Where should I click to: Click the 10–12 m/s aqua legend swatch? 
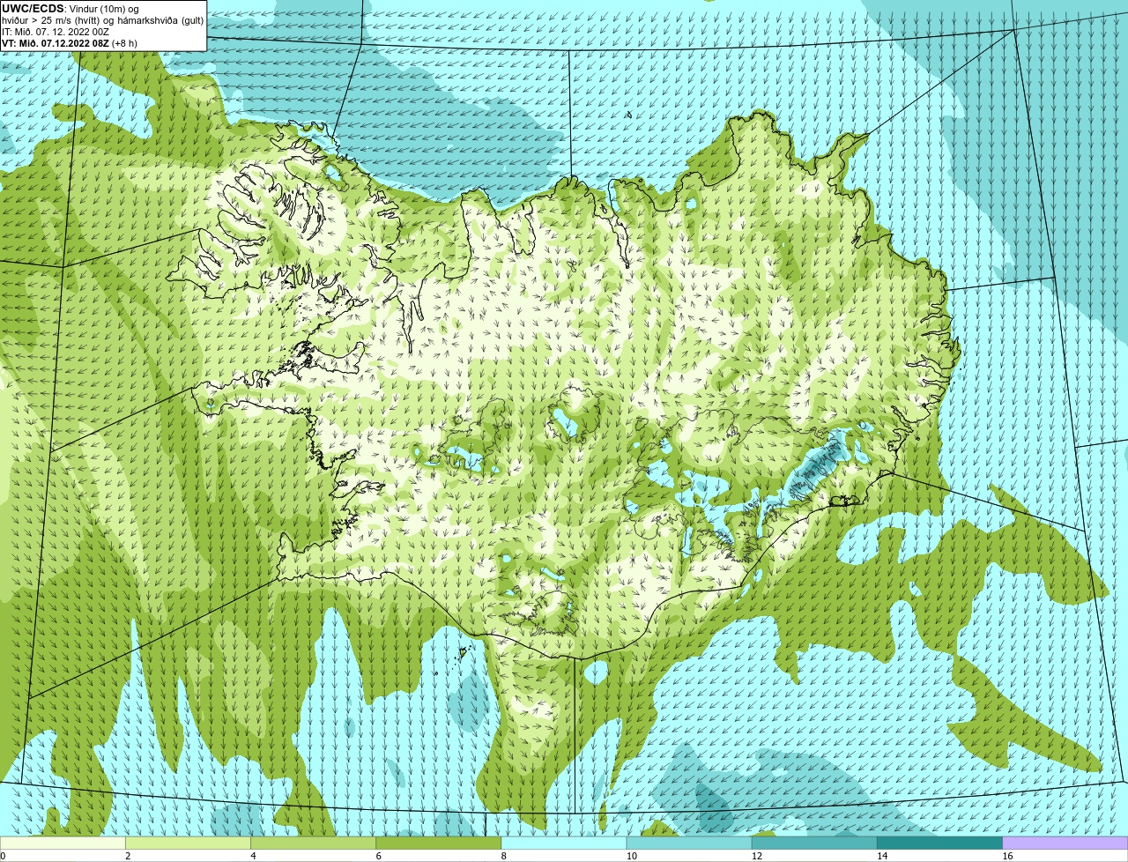point(689,843)
